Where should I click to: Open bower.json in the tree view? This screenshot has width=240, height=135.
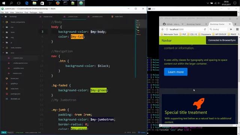click(x=15, y=78)
